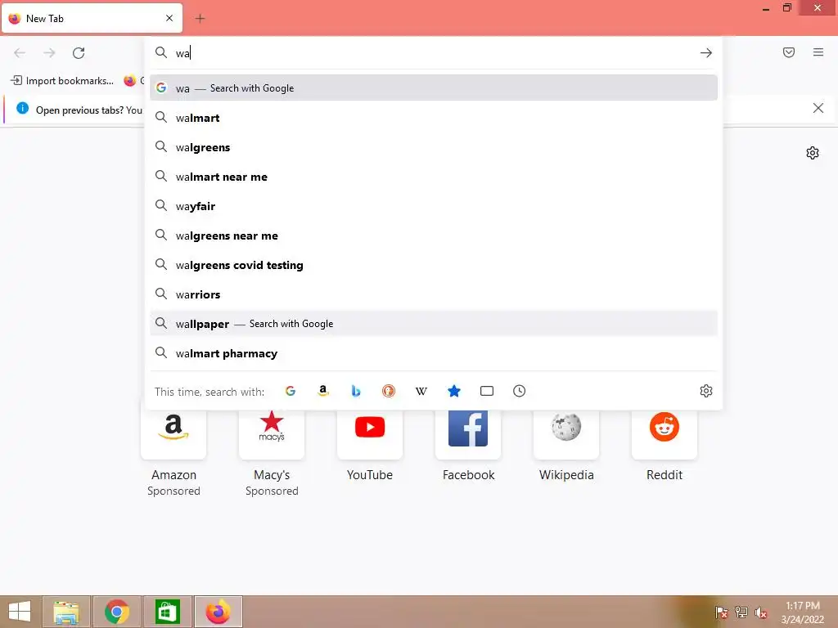
Task: Open the Firefox application menu
Action: tap(818, 52)
